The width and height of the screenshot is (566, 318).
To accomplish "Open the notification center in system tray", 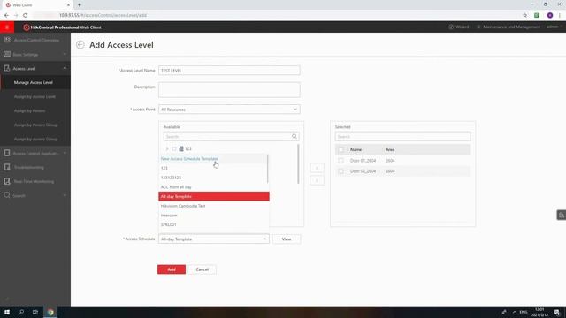I will pos(557,312).
